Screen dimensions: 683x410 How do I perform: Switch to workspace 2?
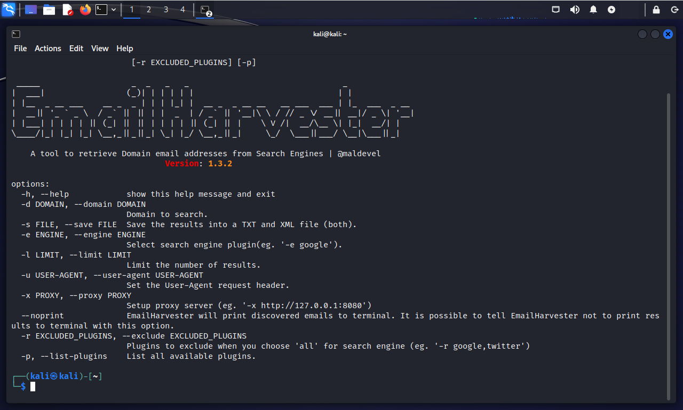point(149,10)
